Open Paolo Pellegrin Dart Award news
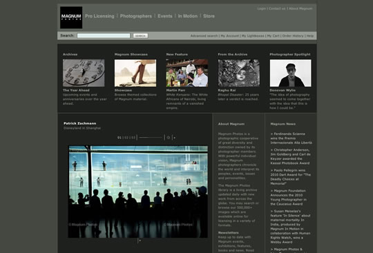This screenshot has height=253, width=373. click(290, 177)
